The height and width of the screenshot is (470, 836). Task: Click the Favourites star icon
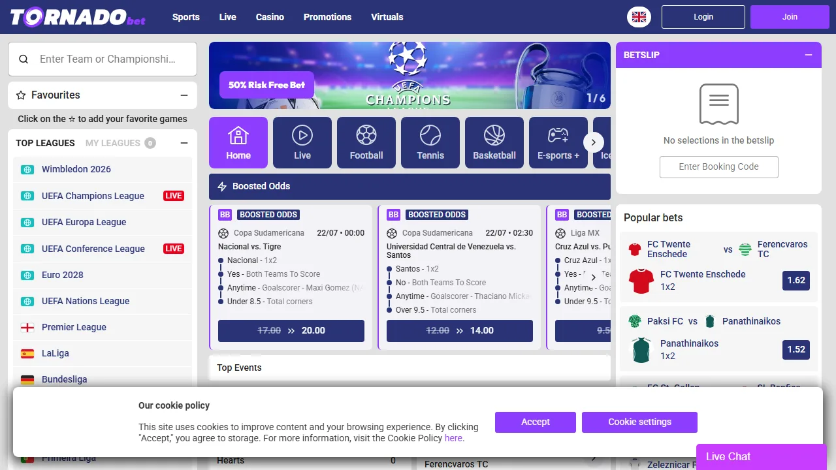pos(21,95)
